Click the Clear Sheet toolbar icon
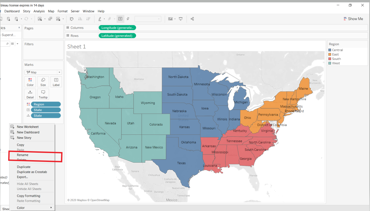The width and height of the screenshot is (370, 211). (58, 19)
